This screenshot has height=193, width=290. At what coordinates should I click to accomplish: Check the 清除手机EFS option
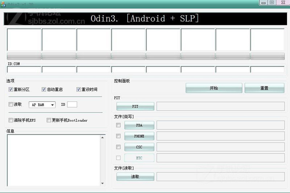coord(11,120)
